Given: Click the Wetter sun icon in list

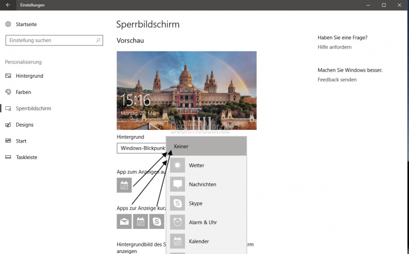Looking at the screenshot, I should pyautogui.click(x=177, y=165).
